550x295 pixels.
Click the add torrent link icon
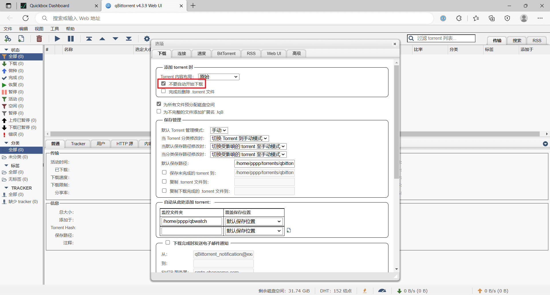(8, 39)
